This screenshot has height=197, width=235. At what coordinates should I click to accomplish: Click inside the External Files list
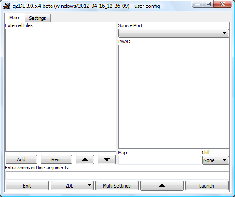click(x=60, y=90)
